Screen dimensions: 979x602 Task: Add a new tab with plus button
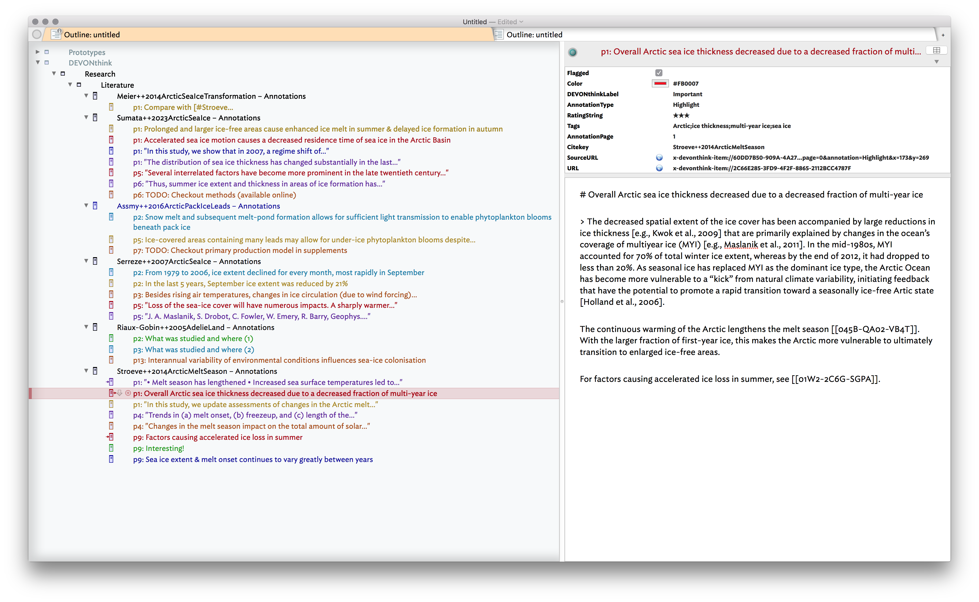tap(943, 35)
